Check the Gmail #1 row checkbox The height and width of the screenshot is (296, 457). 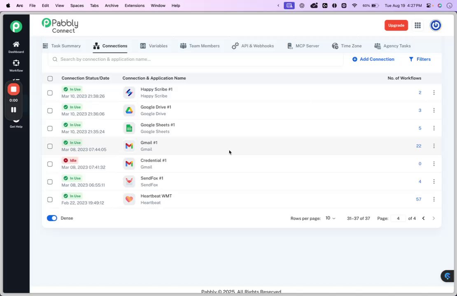coord(50,146)
